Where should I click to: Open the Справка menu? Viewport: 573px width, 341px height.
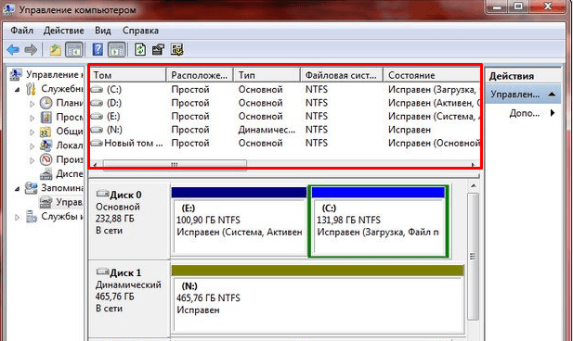(140, 31)
